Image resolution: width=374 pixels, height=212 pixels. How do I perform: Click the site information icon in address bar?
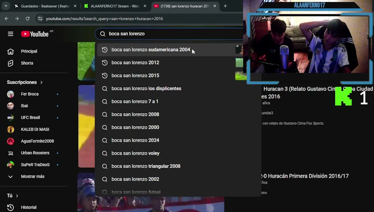[x=40, y=19]
